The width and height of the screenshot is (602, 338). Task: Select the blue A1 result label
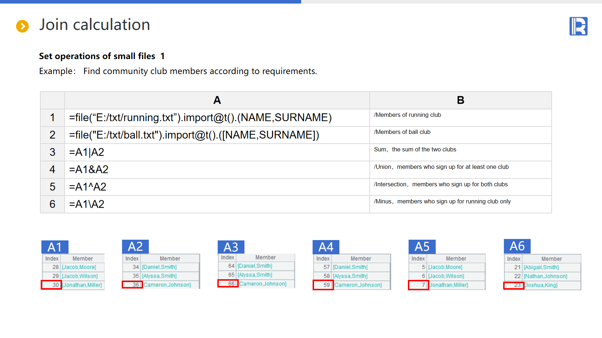click(55, 247)
